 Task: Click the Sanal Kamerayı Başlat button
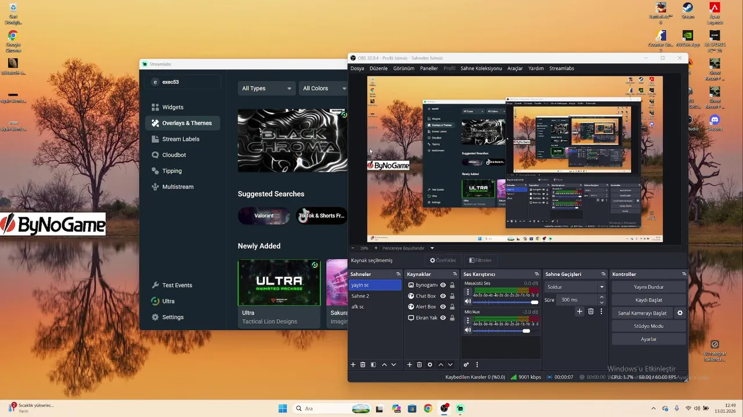click(x=642, y=313)
